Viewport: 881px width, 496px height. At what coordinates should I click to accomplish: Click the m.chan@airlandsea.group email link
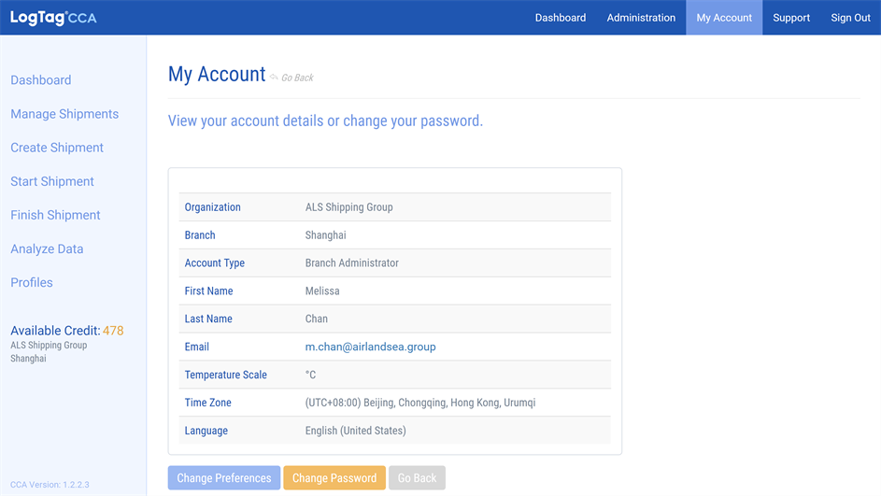click(x=370, y=347)
